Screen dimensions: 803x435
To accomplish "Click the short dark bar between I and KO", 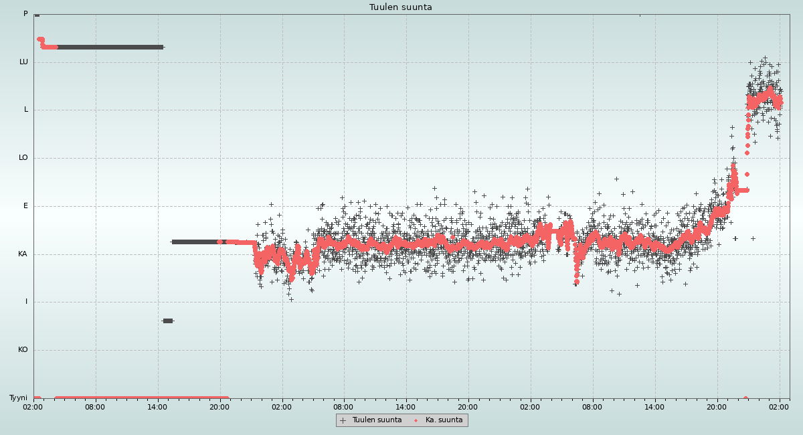I will pos(168,321).
